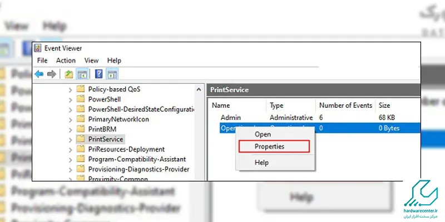
Task: Click the PriResources-Deployment folder icon
Action: point(81,149)
